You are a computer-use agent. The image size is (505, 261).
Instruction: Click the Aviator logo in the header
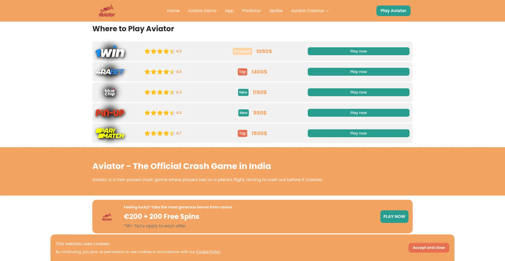(107, 11)
